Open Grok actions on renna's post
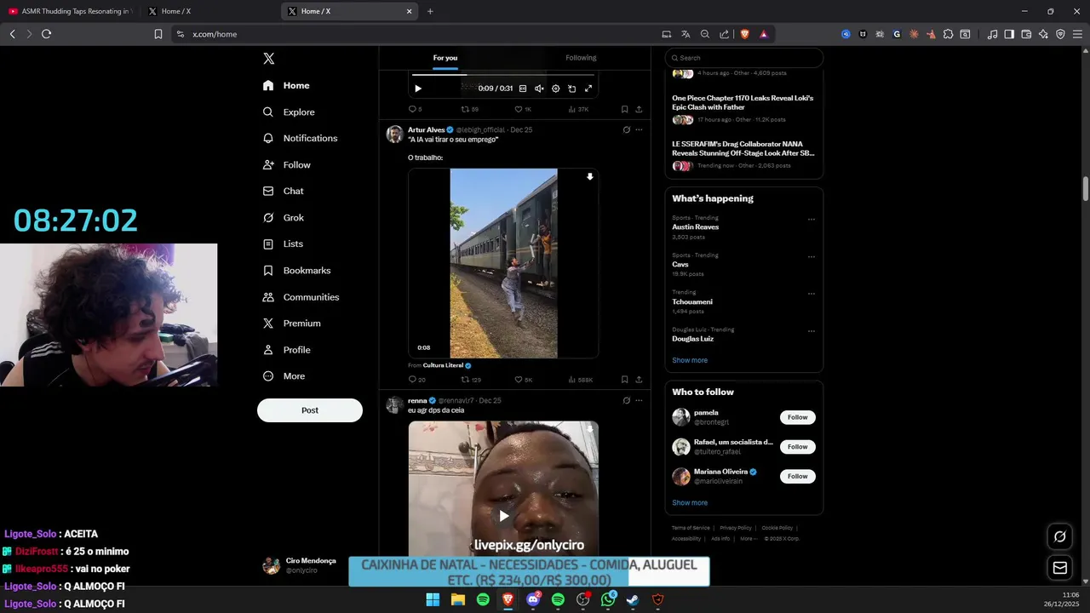 (626, 400)
